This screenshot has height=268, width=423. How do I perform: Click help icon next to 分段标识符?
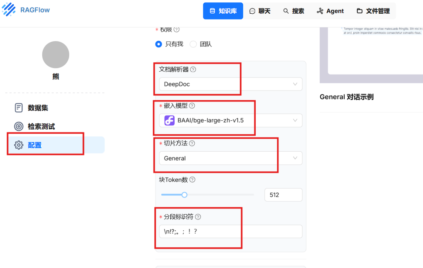tap(198, 217)
